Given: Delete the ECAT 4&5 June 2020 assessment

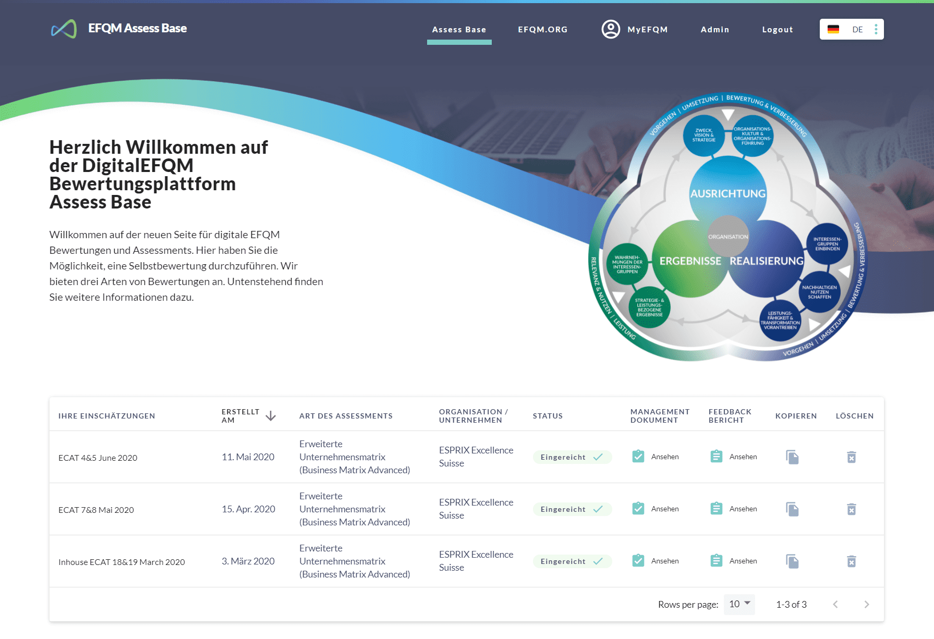Looking at the screenshot, I should tap(851, 457).
